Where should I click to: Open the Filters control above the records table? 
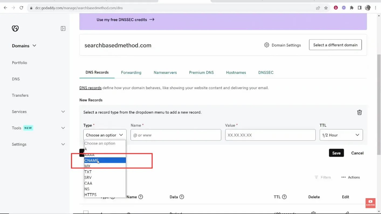coord(322,177)
